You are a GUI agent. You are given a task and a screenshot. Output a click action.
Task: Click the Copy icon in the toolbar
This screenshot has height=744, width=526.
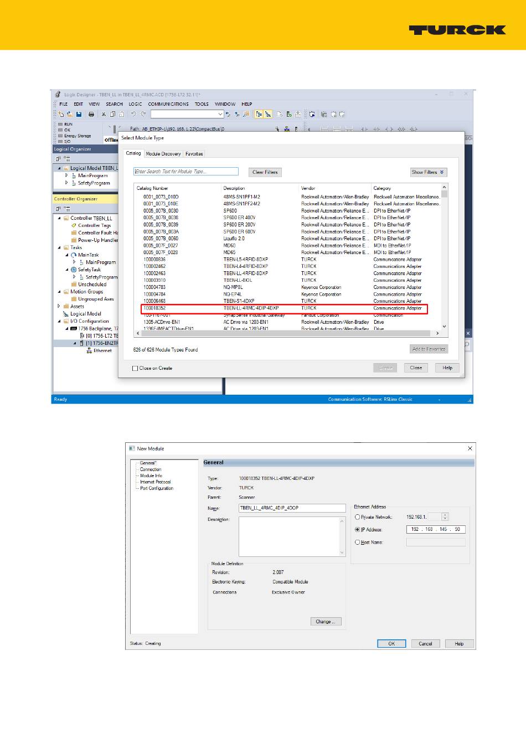click(113, 114)
